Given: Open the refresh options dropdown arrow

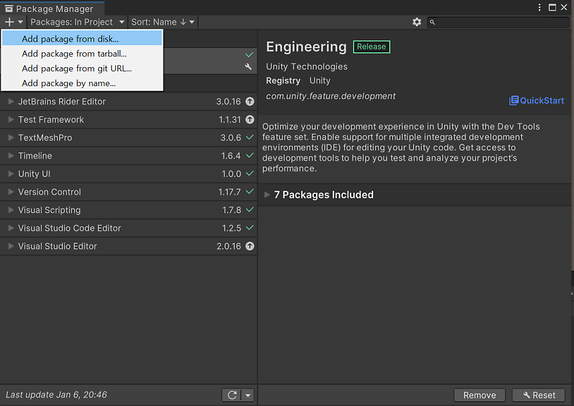Looking at the screenshot, I should 248,395.
